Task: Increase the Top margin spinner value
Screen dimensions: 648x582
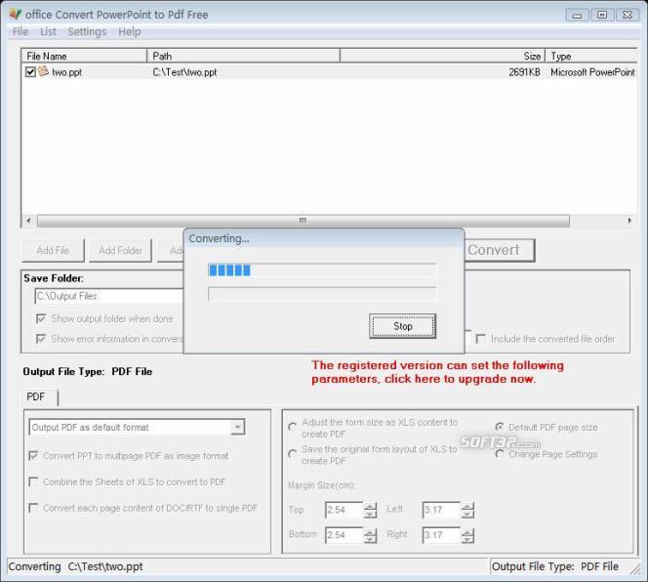Action: [370, 506]
